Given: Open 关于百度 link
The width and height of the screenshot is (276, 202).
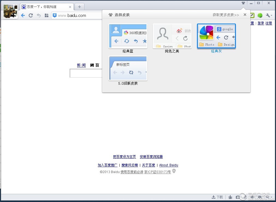Looking at the screenshot, I should coord(149,165).
